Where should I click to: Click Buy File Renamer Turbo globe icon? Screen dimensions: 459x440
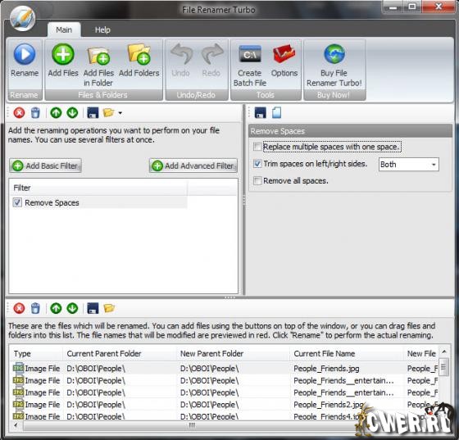point(334,54)
